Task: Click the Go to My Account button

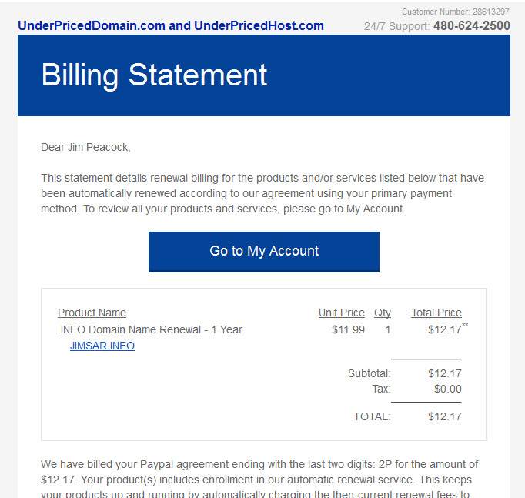Action: (264, 252)
